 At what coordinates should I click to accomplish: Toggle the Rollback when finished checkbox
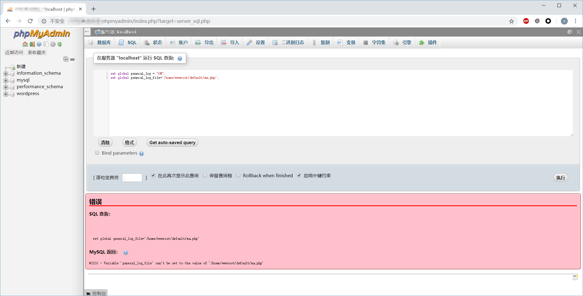pos(238,176)
